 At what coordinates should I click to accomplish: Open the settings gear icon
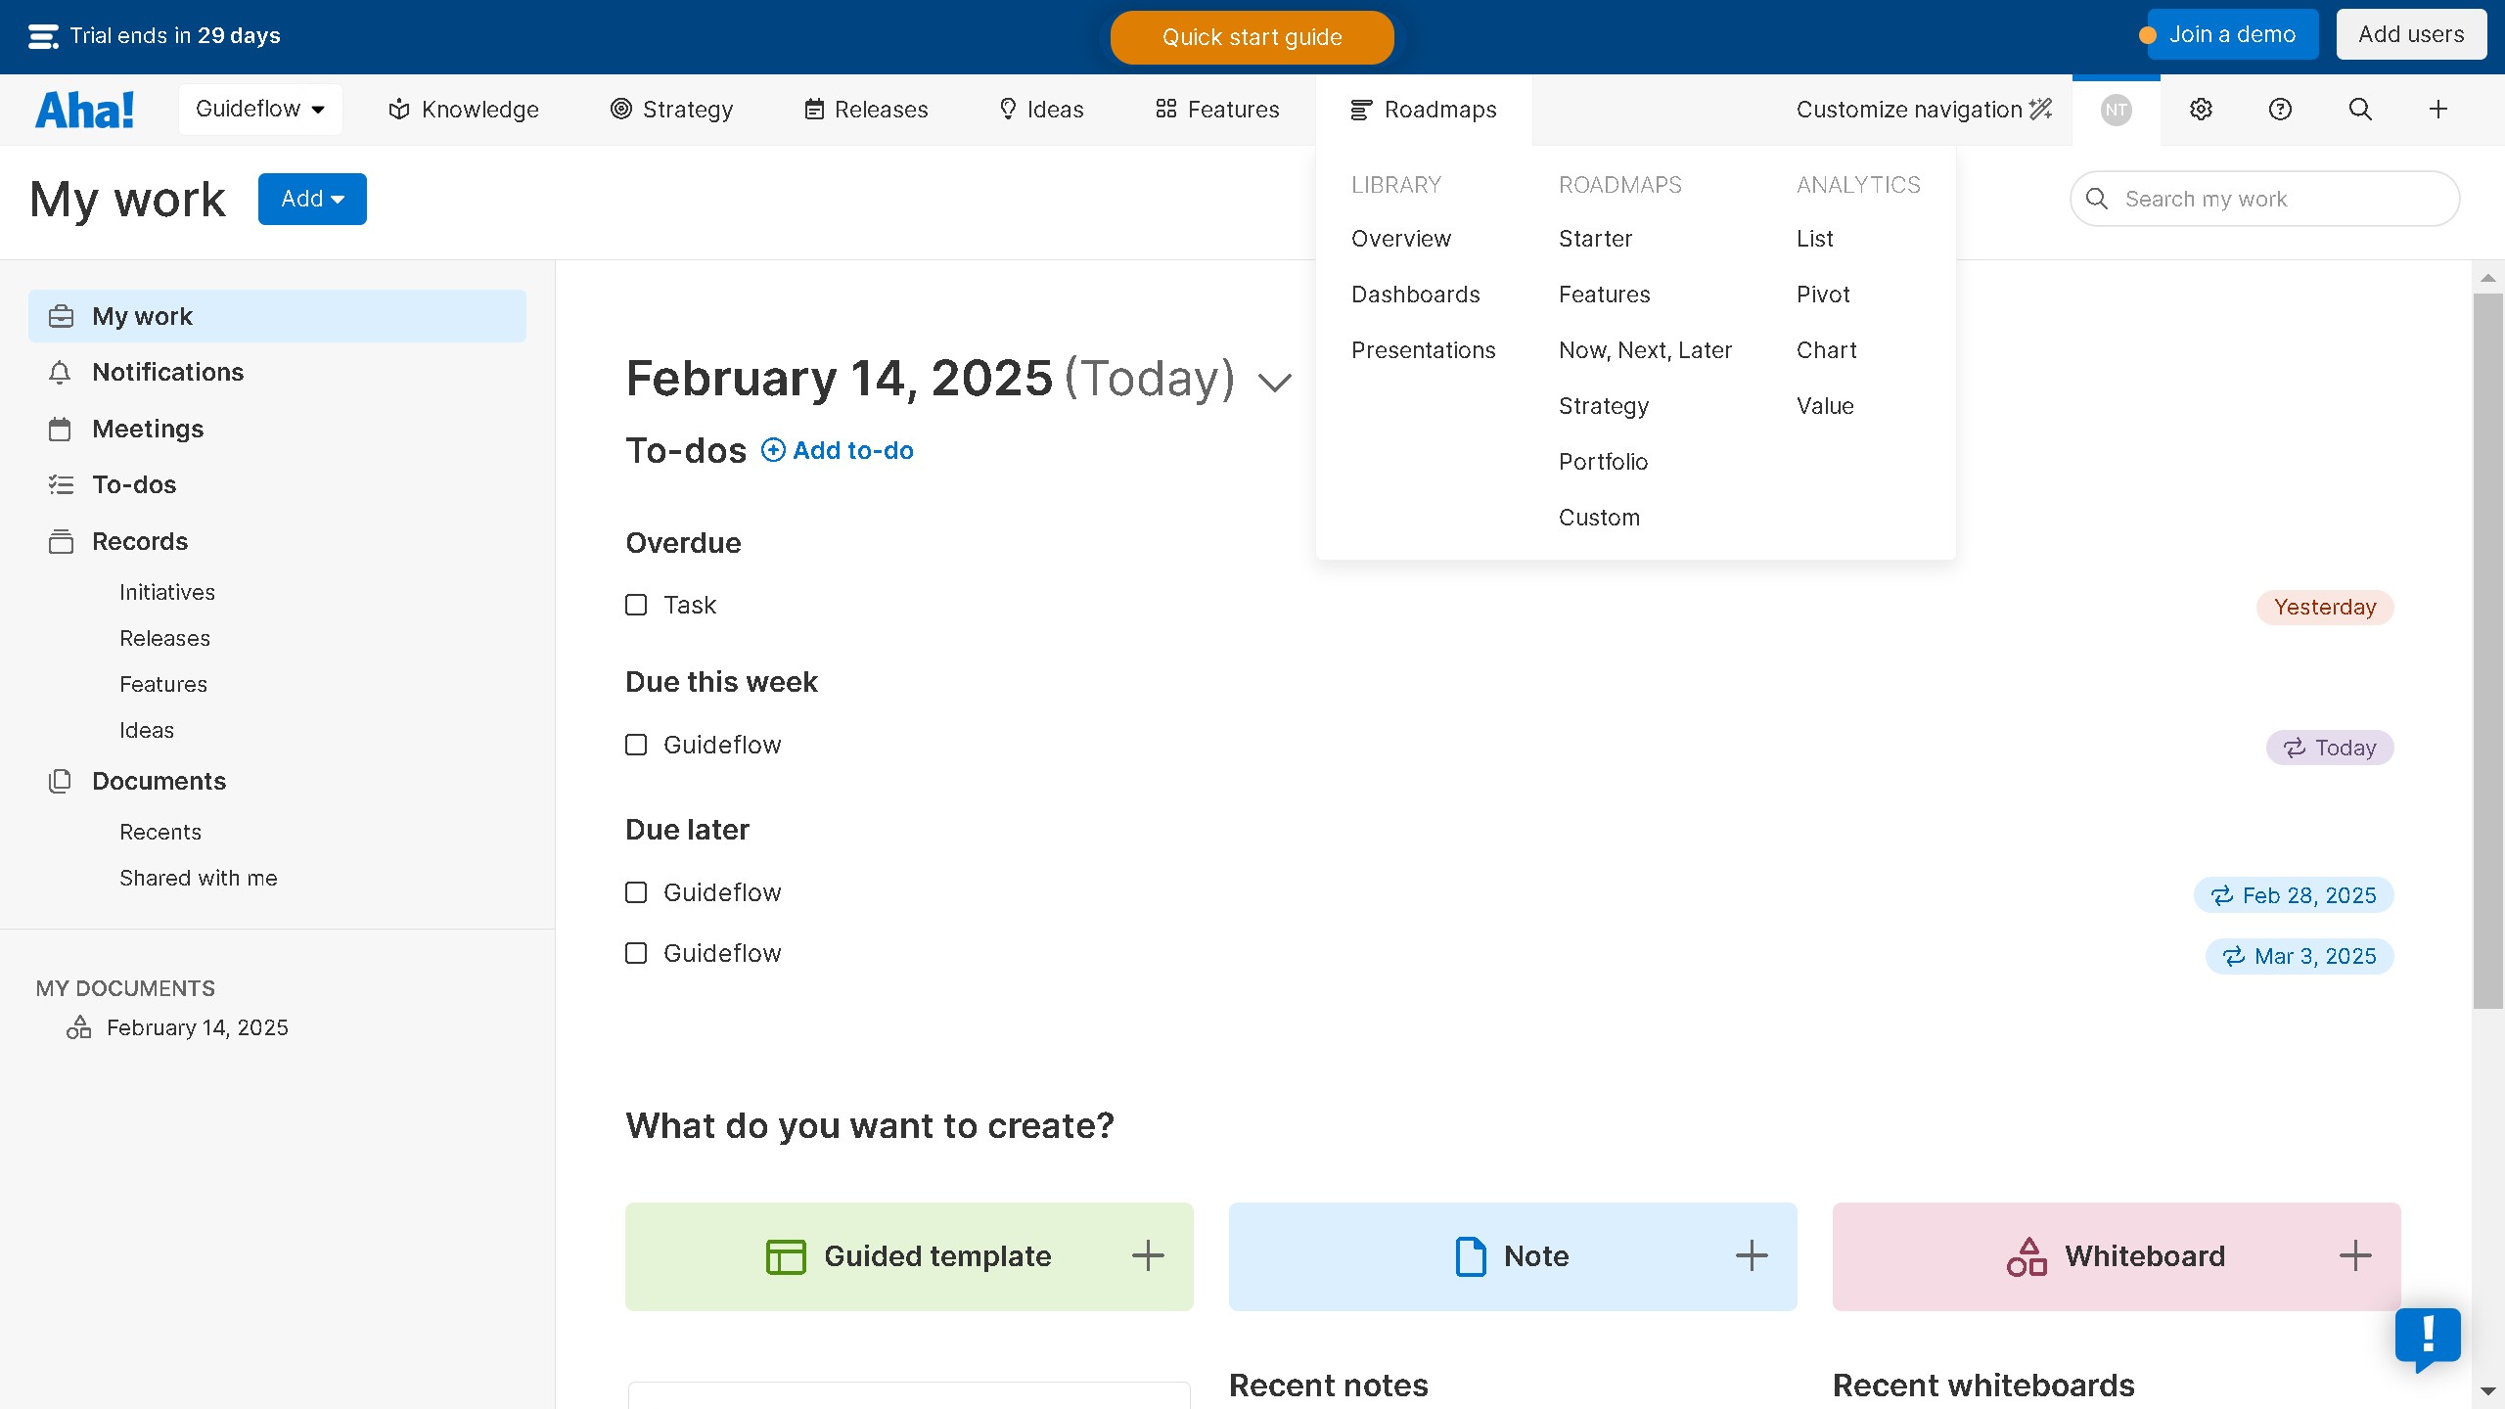2200,109
